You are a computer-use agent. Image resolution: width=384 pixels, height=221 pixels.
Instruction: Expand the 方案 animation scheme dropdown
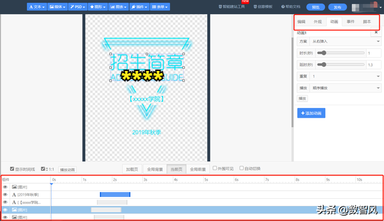346,41
